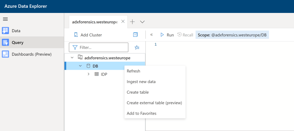Select Create table menu option
This screenshot has height=131, width=294.
[138, 92]
